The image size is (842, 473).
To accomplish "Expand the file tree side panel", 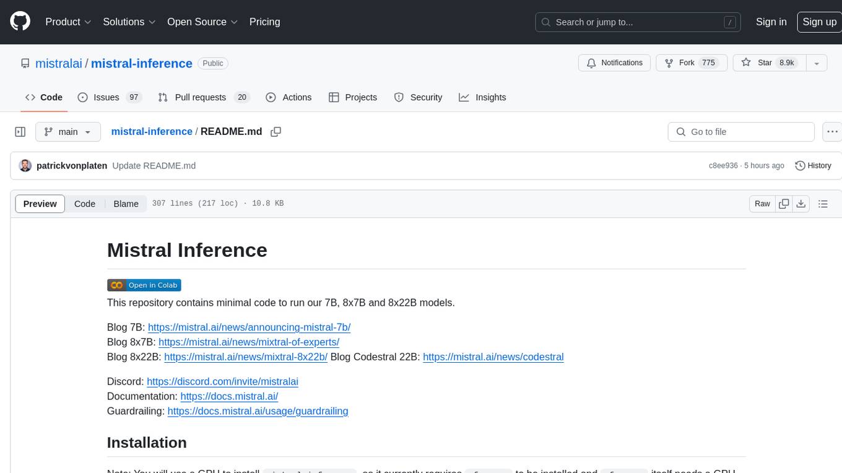I will point(20,132).
